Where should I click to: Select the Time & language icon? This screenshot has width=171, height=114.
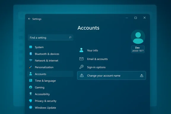click(x=31, y=80)
